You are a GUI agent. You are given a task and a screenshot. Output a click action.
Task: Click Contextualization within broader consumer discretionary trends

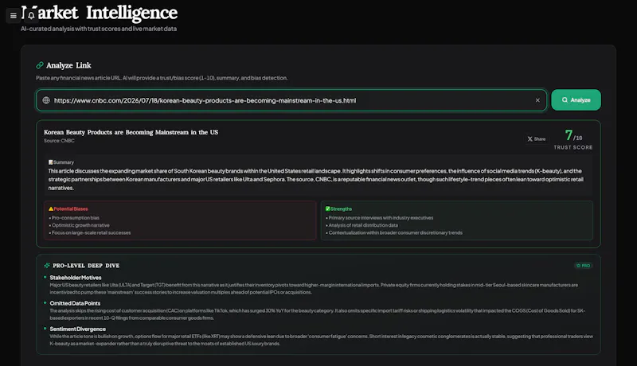[394, 233]
